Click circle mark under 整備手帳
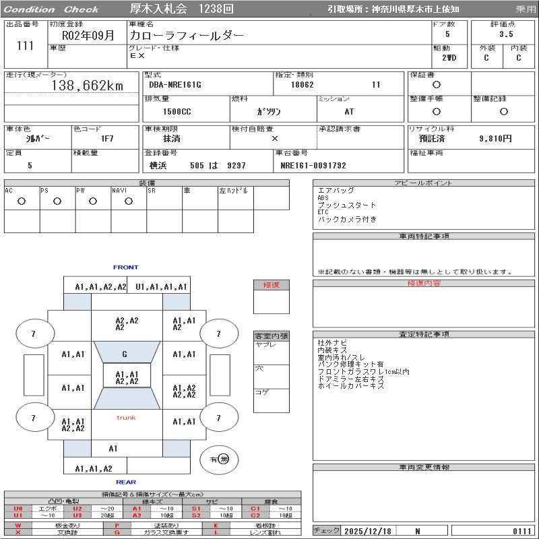The height and width of the screenshot is (539, 539). pyautogui.click(x=436, y=111)
